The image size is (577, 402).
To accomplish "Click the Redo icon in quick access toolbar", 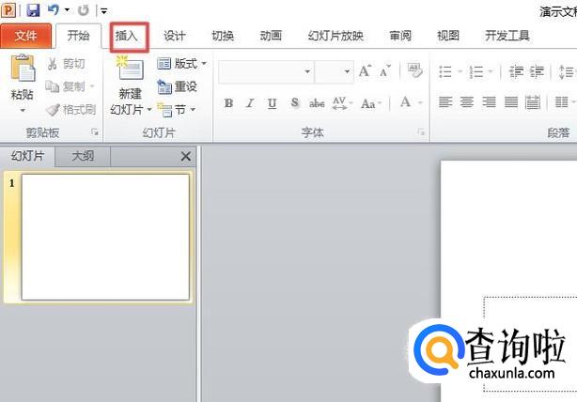I will (x=84, y=10).
